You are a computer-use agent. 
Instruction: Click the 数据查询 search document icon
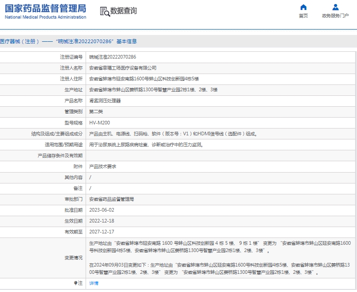tap(105, 12)
